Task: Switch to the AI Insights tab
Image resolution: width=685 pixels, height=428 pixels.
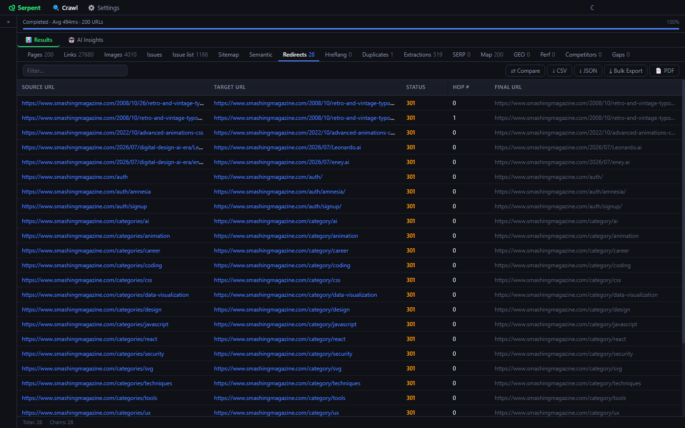Action: tap(86, 40)
